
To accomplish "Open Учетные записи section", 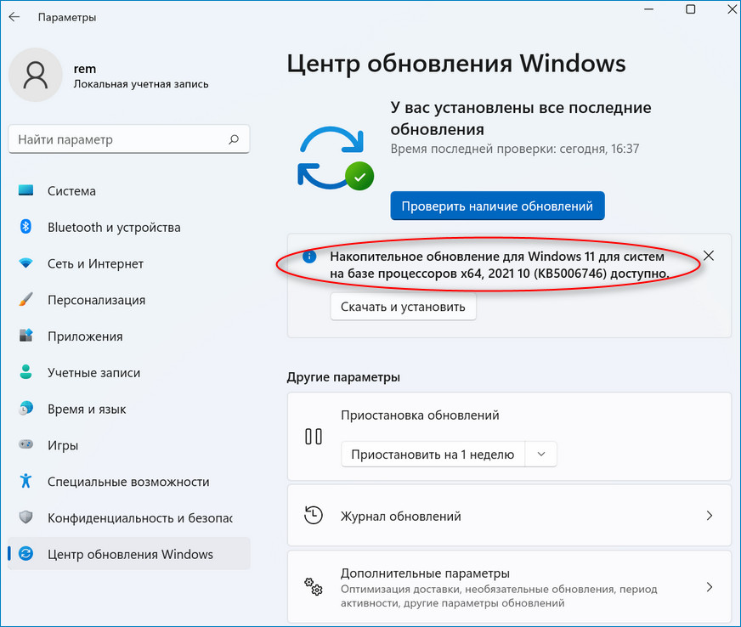I will (x=93, y=373).
